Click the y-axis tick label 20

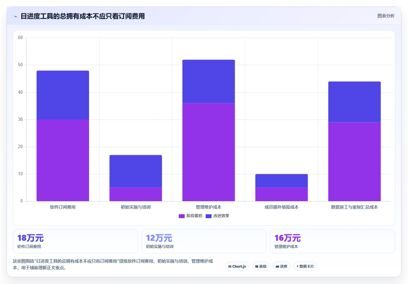pyautogui.click(x=20, y=147)
